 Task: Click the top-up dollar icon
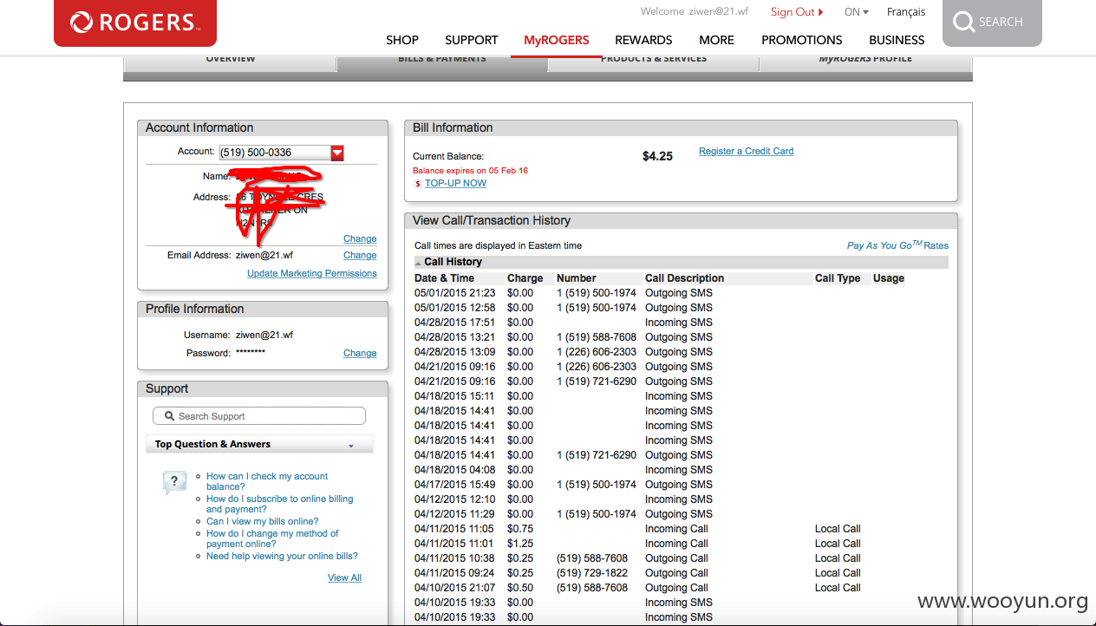click(418, 184)
